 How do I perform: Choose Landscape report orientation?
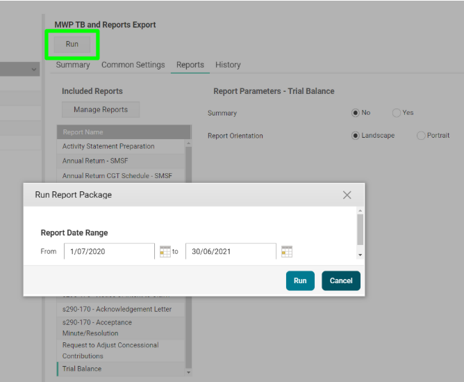[356, 136]
